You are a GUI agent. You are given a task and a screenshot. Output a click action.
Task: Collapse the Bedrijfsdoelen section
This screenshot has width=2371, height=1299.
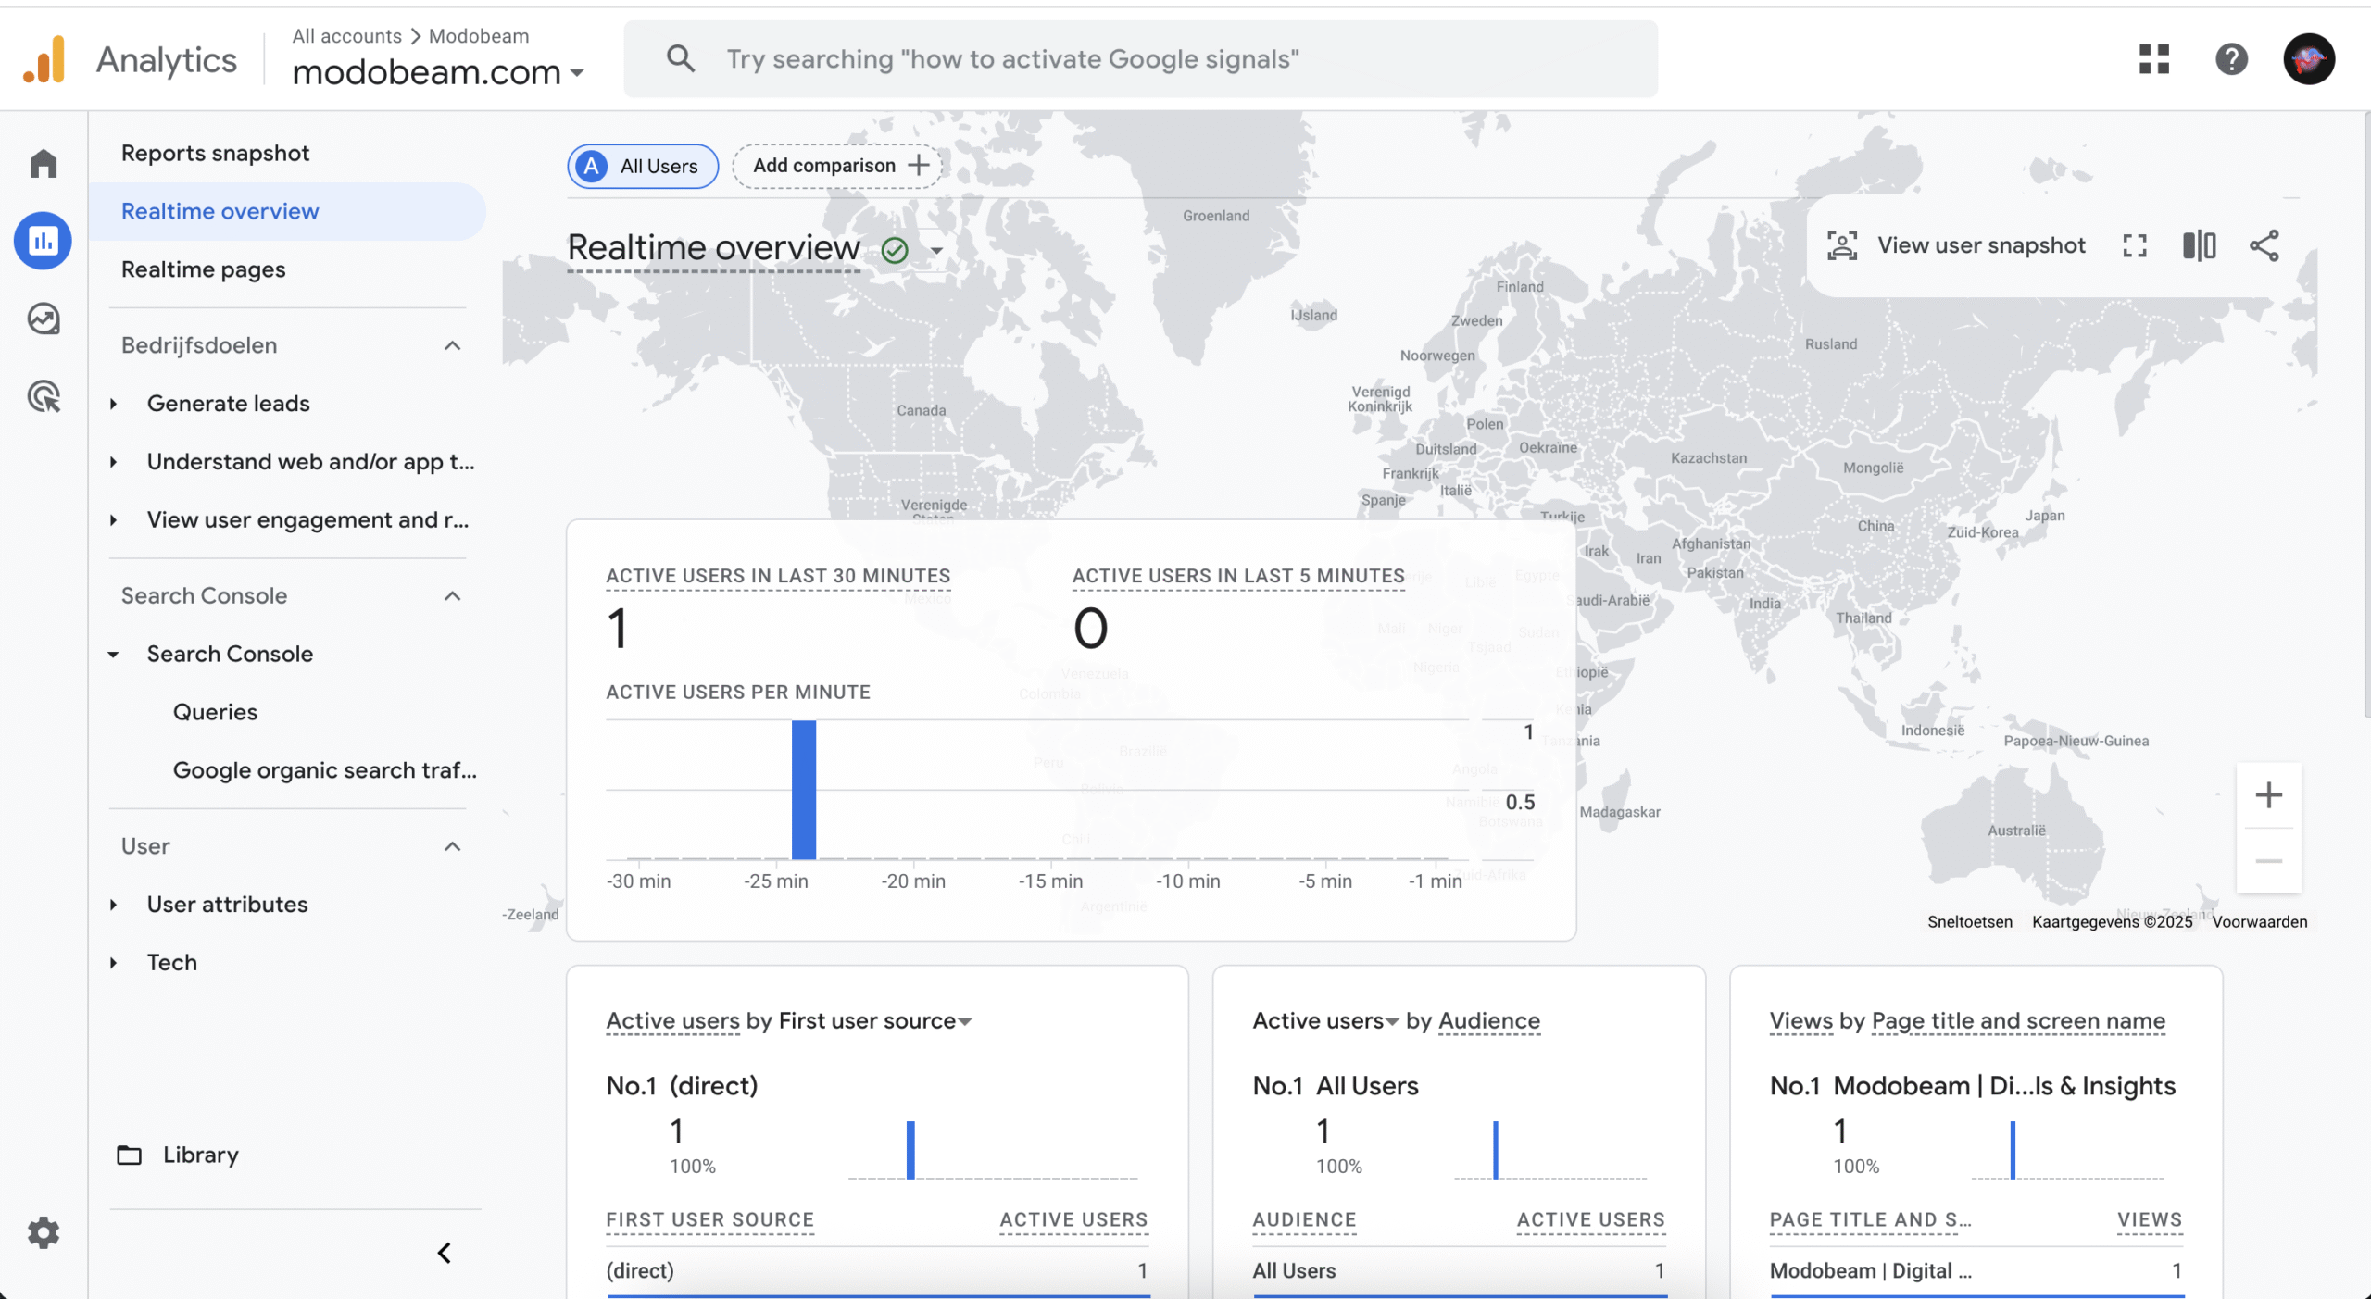coord(452,345)
